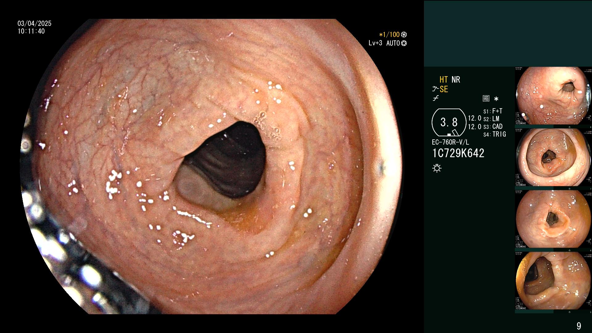Click the shutter speed value 1/100
592x333 pixels.
(392, 35)
